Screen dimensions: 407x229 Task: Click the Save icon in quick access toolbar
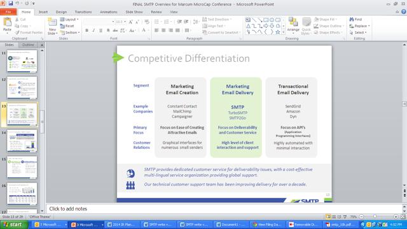tap(11, 4)
